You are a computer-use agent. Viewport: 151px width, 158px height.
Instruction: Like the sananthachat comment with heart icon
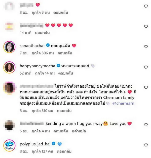click(x=146, y=47)
